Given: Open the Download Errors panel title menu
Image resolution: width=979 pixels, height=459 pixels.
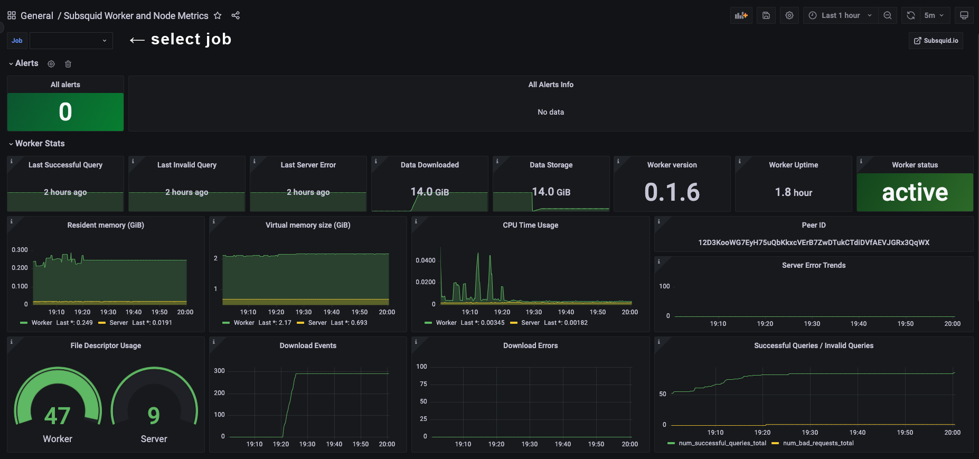Looking at the screenshot, I should click(530, 345).
